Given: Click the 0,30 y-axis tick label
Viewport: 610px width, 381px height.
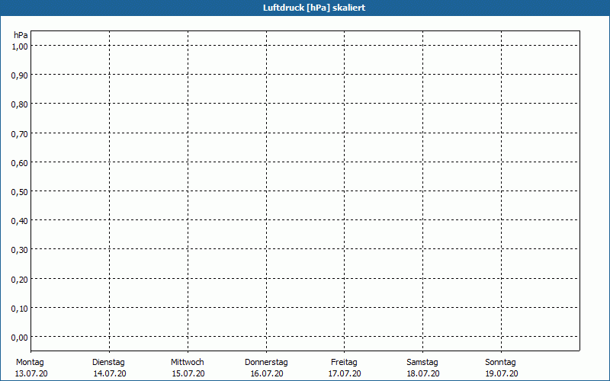Looking at the screenshot, I should (x=20, y=250).
